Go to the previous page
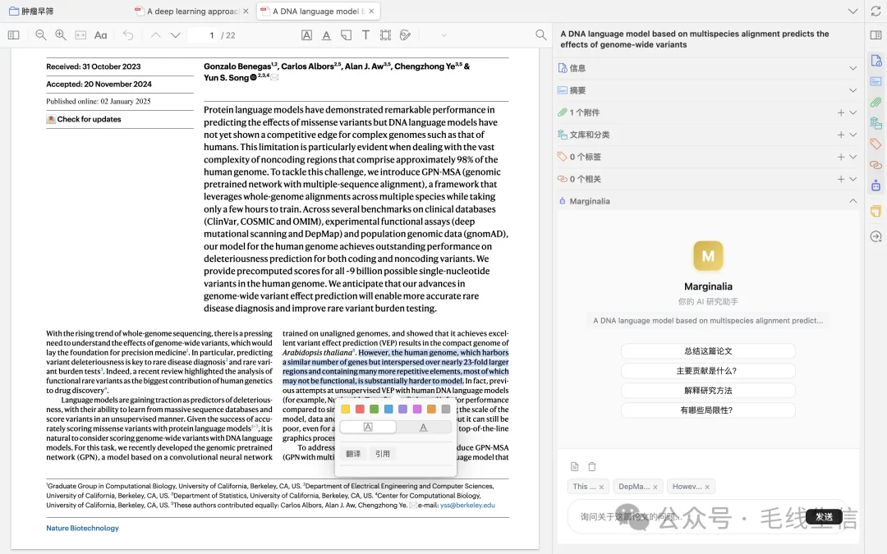The width and height of the screenshot is (887, 554). pos(155,35)
